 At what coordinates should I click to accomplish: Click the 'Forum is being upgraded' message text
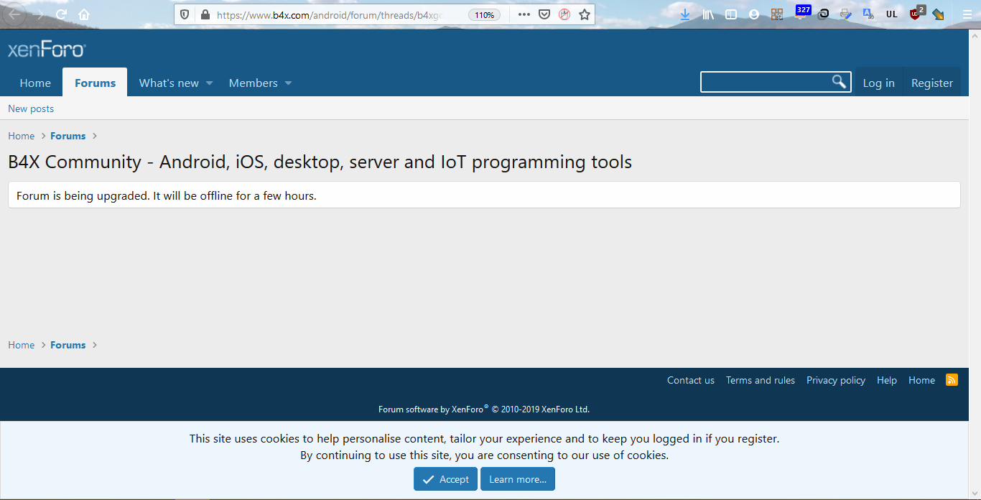[x=167, y=195]
